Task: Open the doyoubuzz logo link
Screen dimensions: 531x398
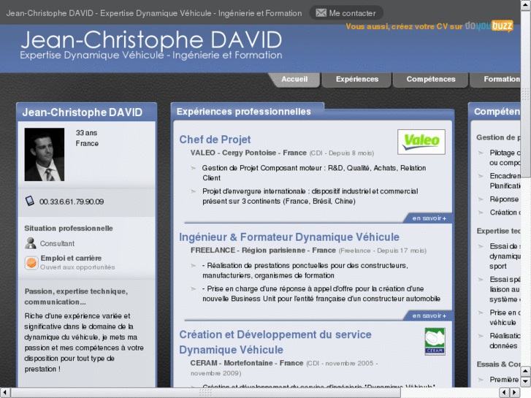Action: 489,26
